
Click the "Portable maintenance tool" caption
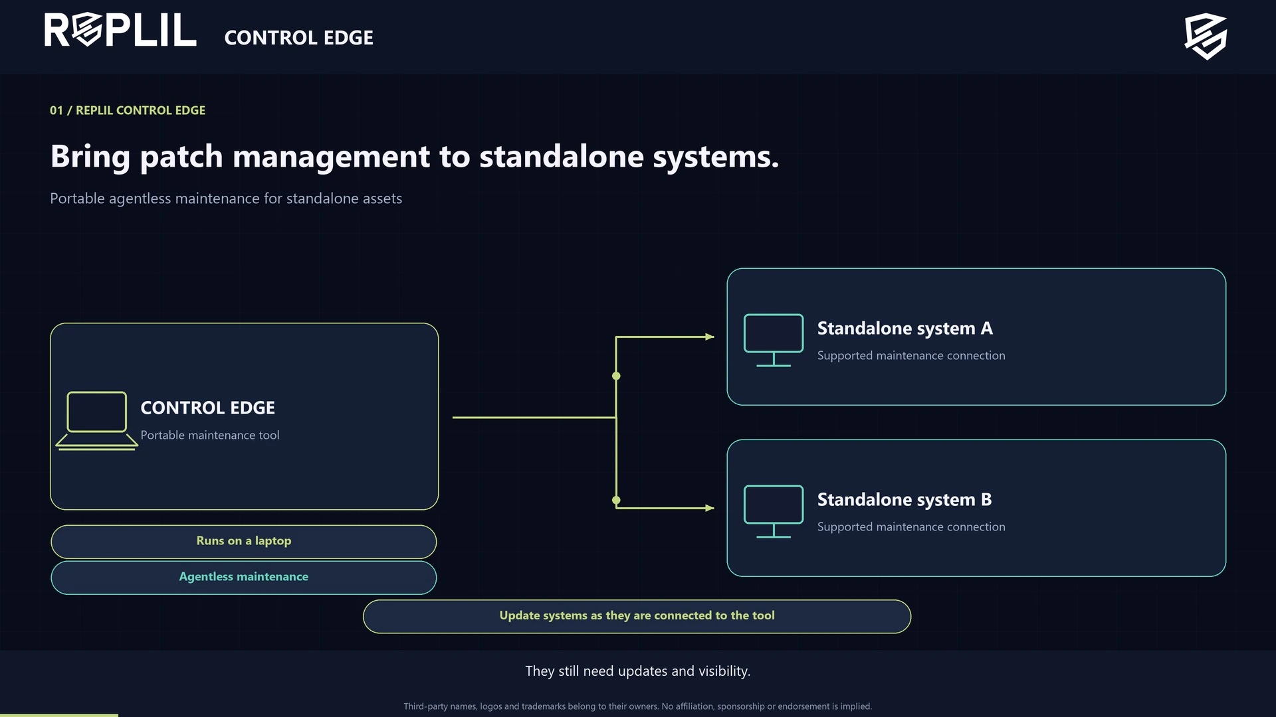[x=210, y=436]
